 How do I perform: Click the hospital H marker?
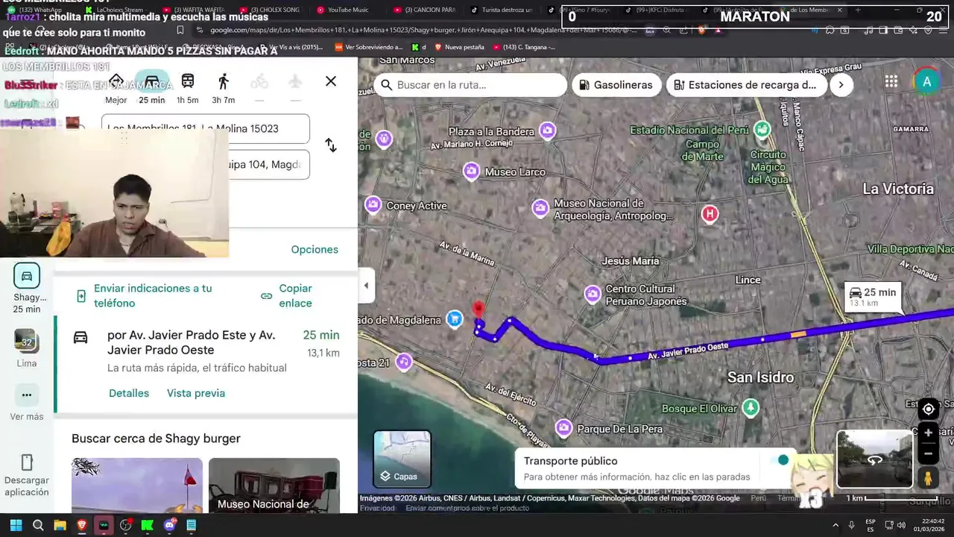710,215
